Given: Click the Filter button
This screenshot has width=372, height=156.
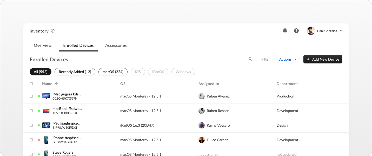Looking at the screenshot, I should pos(265,59).
